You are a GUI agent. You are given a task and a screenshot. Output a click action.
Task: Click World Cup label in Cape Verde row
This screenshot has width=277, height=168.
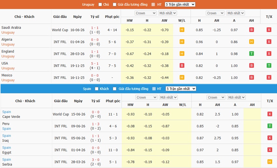tap(61, 114)
